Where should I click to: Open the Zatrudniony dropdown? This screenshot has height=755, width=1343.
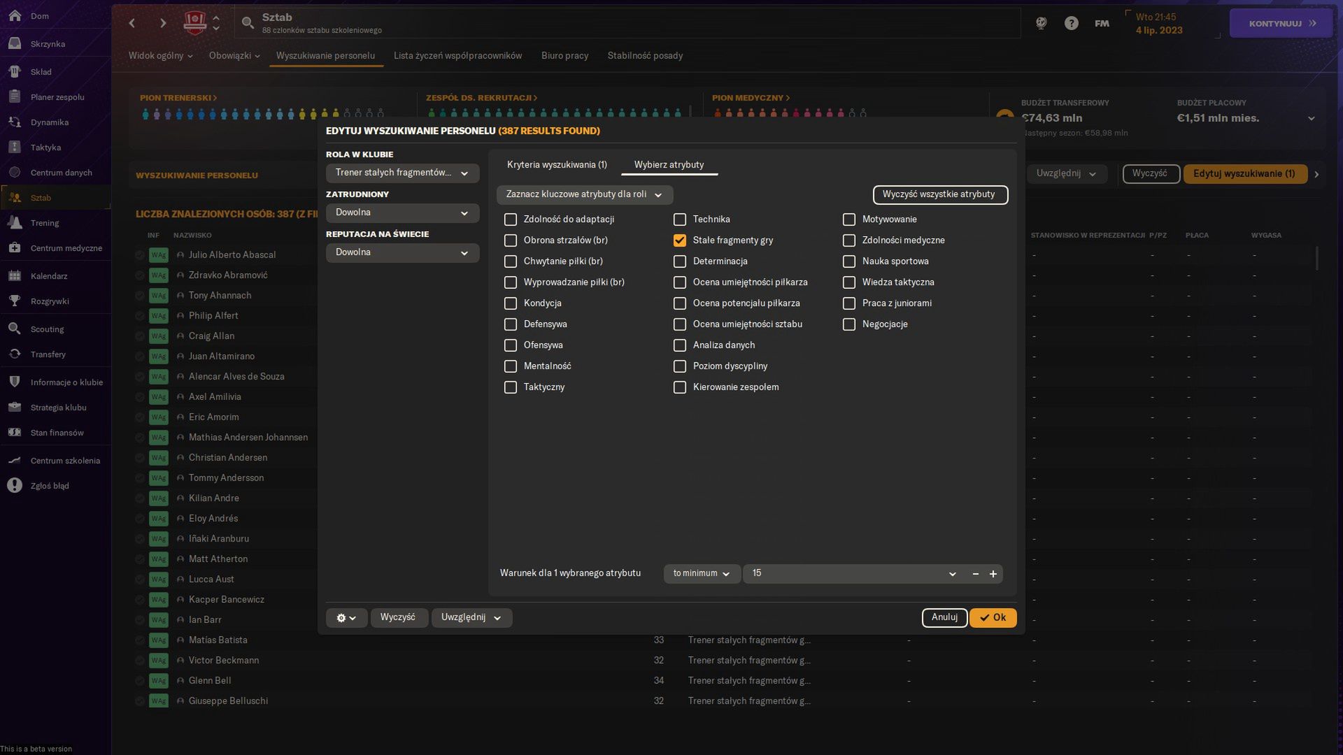coord(402,213)
